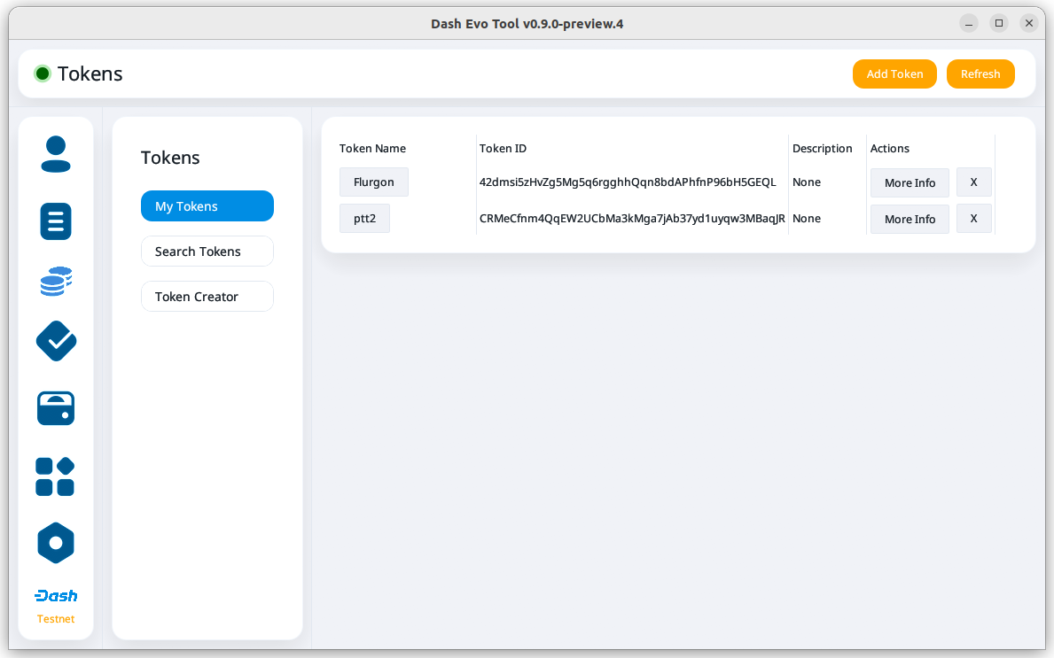Select the ptt2 token name
This screenshot has height=658, width=1054.
coord(364,219)
